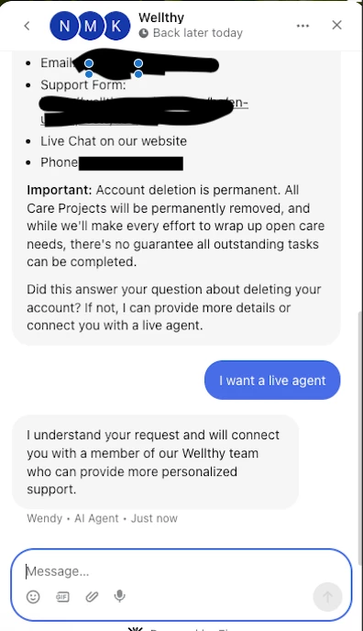Image resolution: width=363 pixels, height=631 pixels.
Task: Click into the Message text field
Action: [181, 571]
